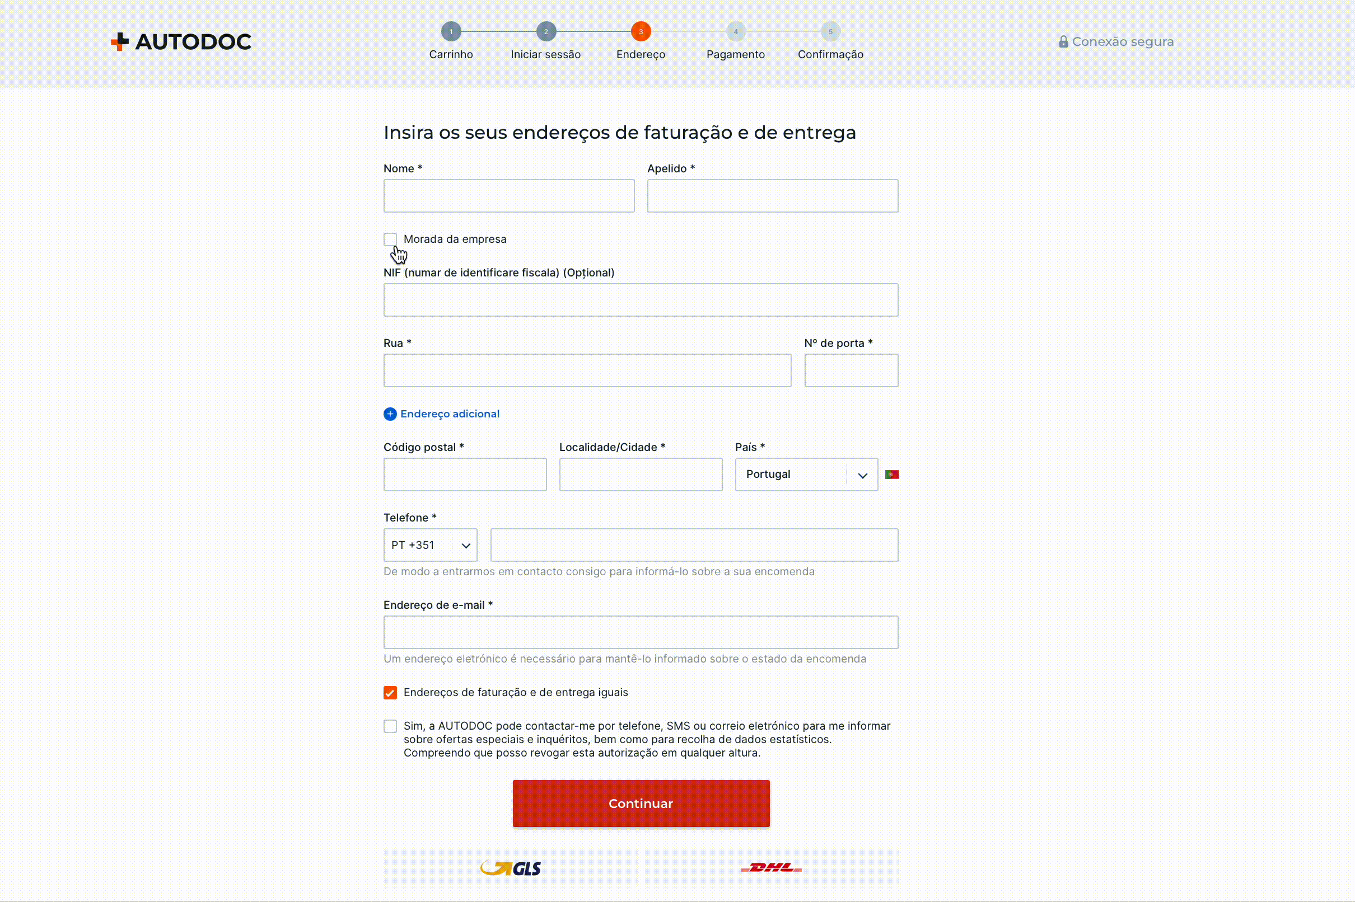
Task: Click the secure connection padlock icon
Action: point(1063,41)
